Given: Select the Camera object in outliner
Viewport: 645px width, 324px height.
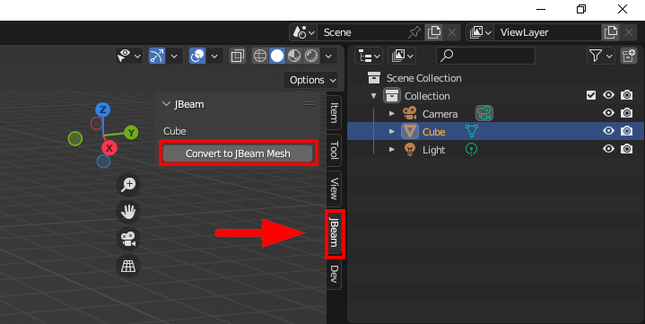Looking at the screenshot, I should (440, 114).
